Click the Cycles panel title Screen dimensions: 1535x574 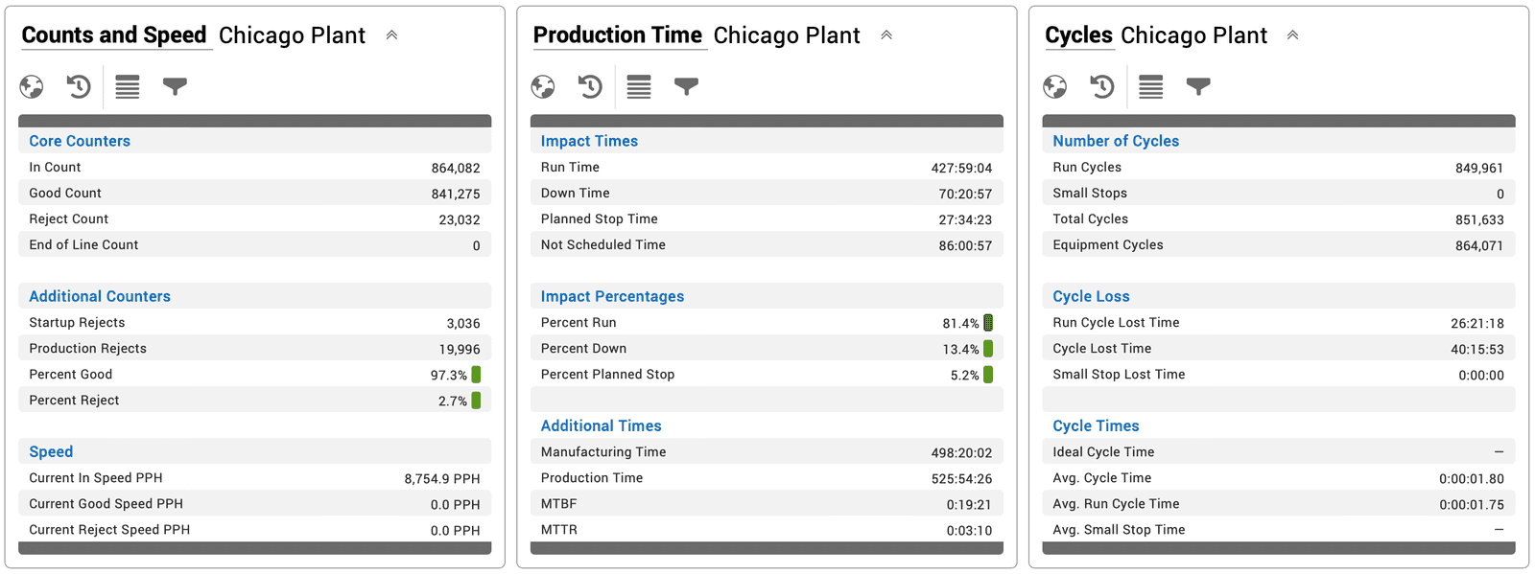[1079, 35]
